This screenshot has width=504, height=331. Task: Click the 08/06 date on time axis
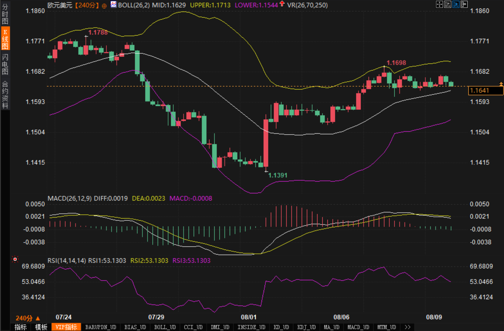(x=341, y=317)
